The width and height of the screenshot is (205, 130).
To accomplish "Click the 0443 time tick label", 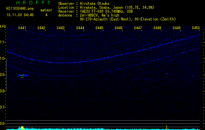I will pos(61,28).
